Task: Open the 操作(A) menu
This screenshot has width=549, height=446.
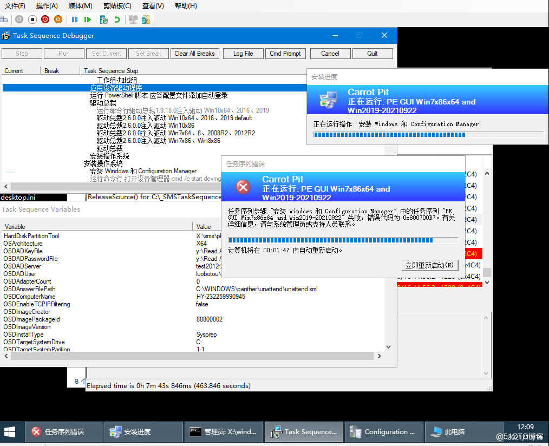Action: pos(47,5)
